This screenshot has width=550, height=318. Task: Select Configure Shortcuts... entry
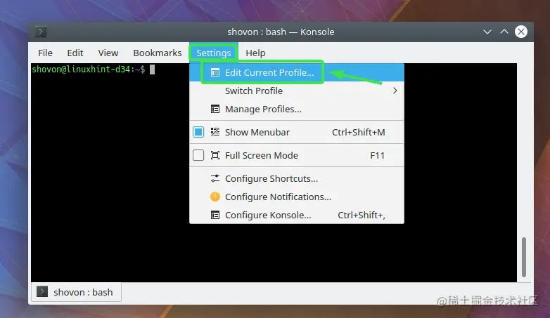click(x=297, y=178)
